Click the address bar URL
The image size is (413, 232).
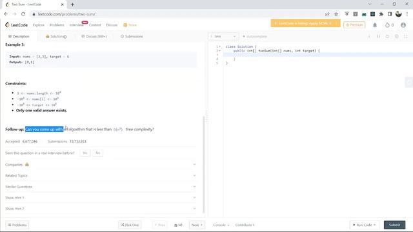[x=66, y=14]
